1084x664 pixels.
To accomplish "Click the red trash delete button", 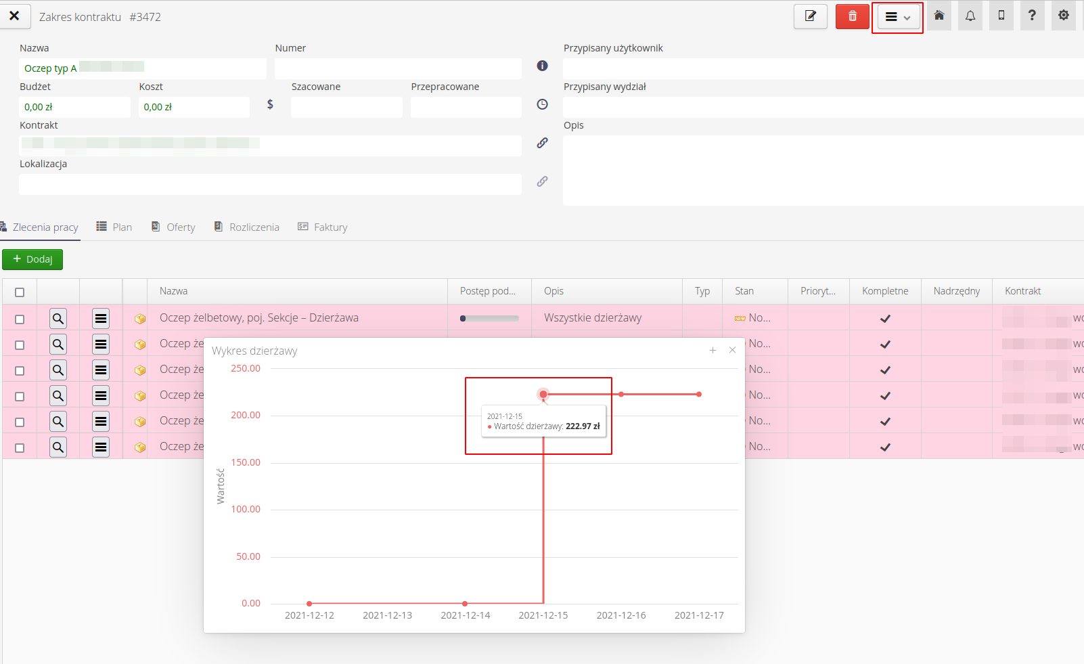I will 852,16.
